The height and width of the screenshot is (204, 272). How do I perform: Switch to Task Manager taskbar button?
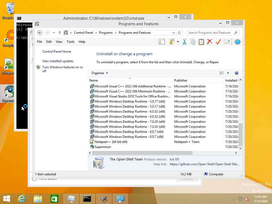coord(71,199)
